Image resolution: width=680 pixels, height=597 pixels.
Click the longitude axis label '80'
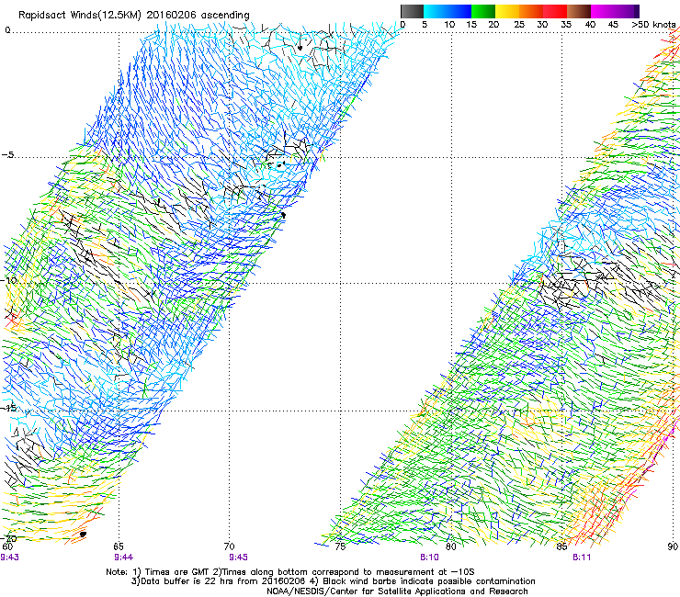click(x=451, y=546)
